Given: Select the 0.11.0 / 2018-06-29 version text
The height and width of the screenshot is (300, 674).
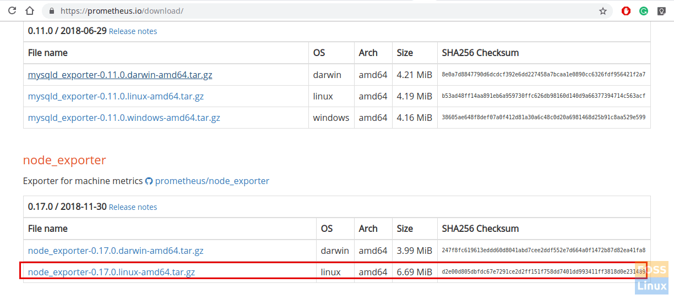Looking at the screenshot, I should 67,31.
